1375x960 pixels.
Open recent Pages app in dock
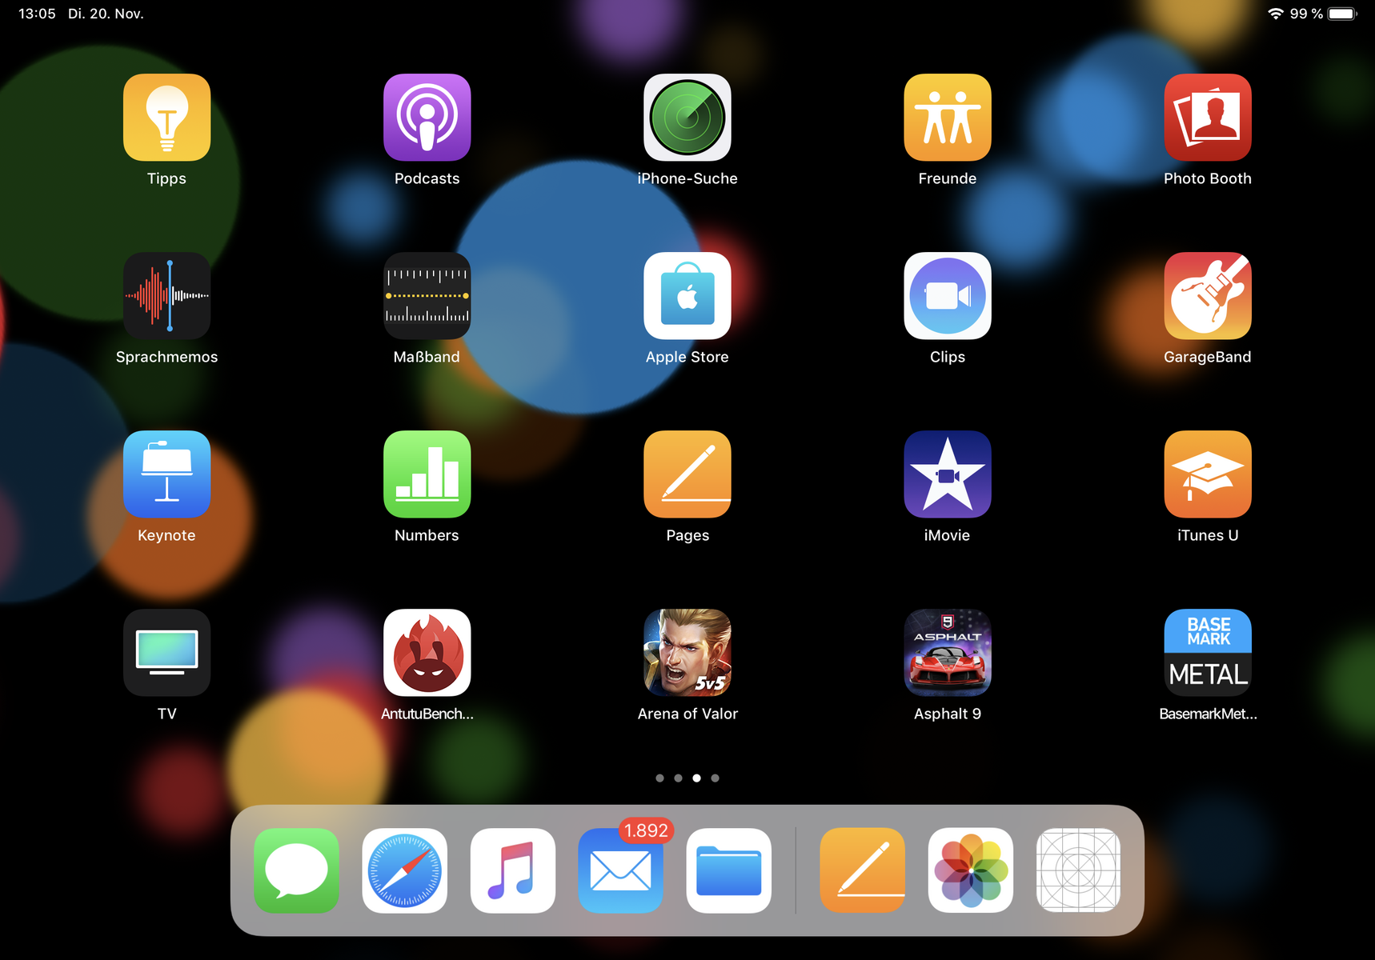point(862,870)
